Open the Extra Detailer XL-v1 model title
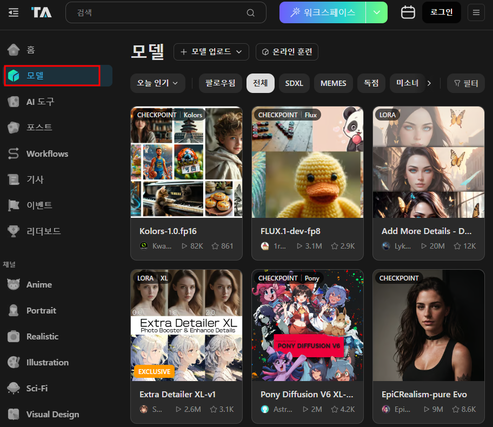Image resolution: width=493 pixels, height=427 pixels. [x=177, y=394]
